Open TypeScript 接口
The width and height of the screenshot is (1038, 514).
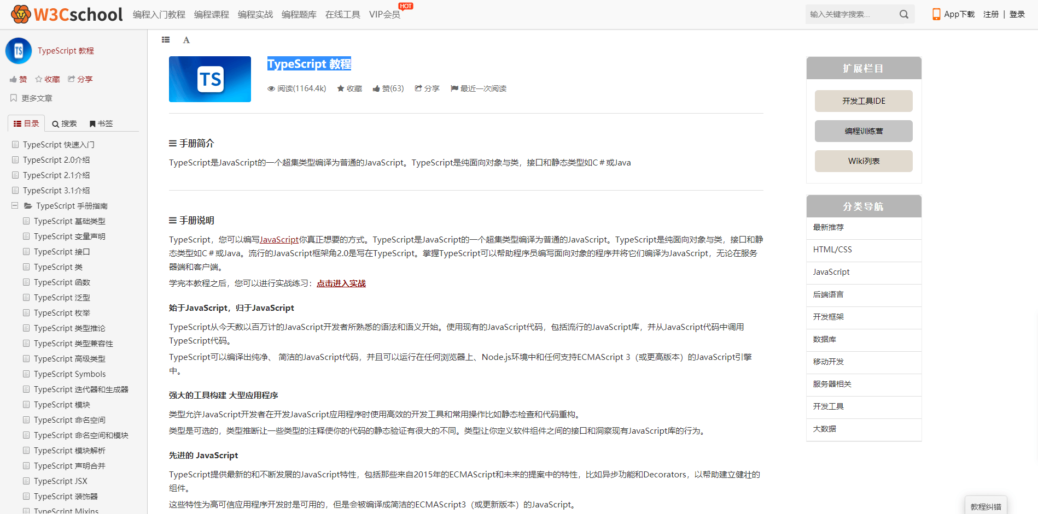pos(62,252)
